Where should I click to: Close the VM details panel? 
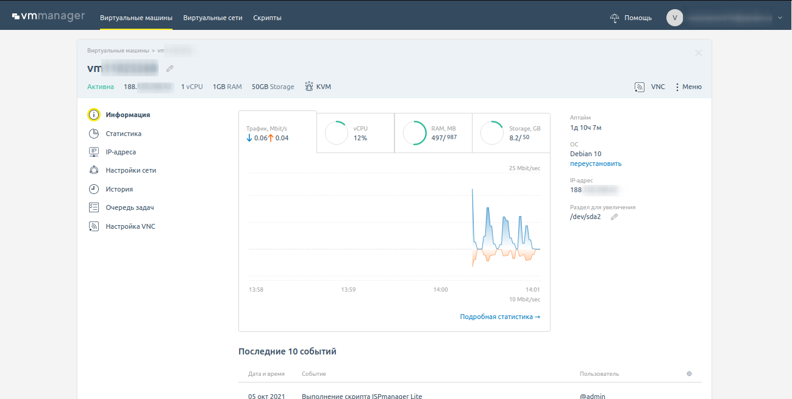(699, 53)
